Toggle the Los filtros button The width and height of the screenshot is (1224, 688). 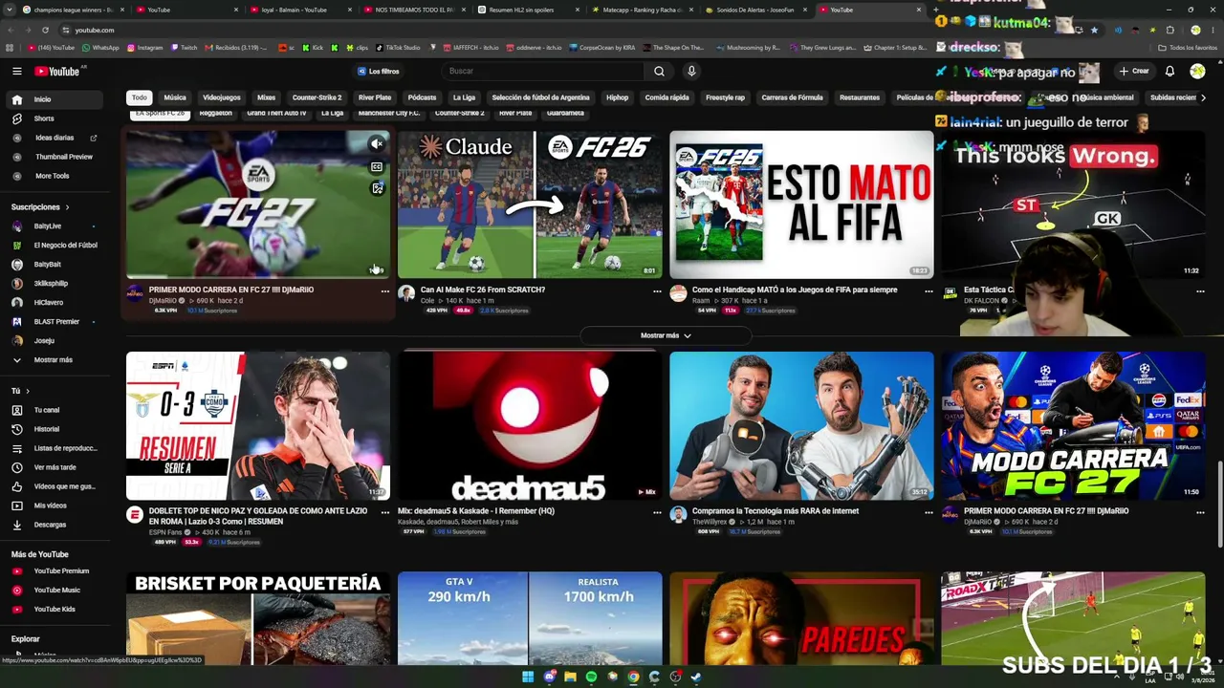click(x=379, y=71)
